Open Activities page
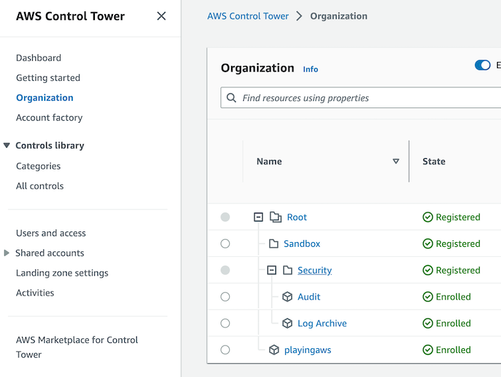Viewport: 501px width, 377px height. 35,293
